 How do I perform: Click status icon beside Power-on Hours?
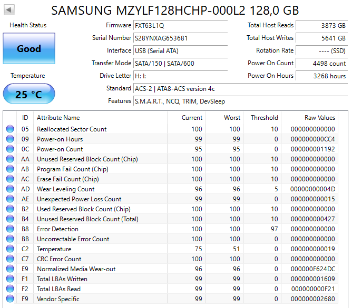click(x=9, y=139)
